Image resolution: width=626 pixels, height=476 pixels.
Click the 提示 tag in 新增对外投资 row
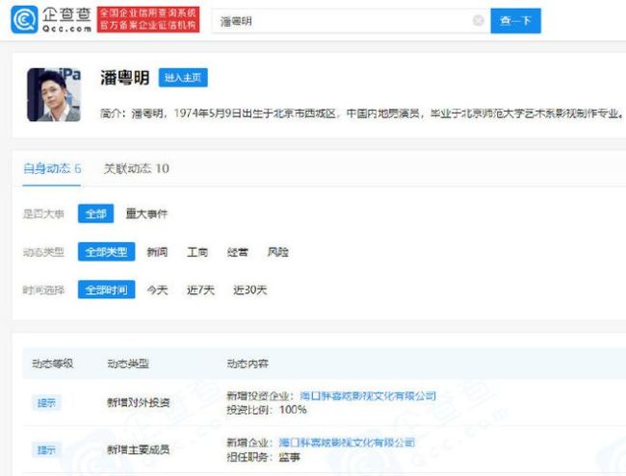(46, 403)
